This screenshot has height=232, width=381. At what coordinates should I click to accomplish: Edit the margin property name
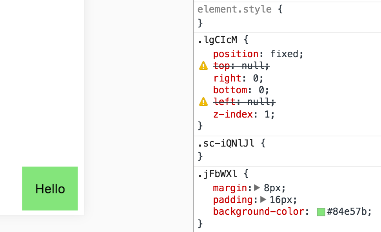pos(230,188)
